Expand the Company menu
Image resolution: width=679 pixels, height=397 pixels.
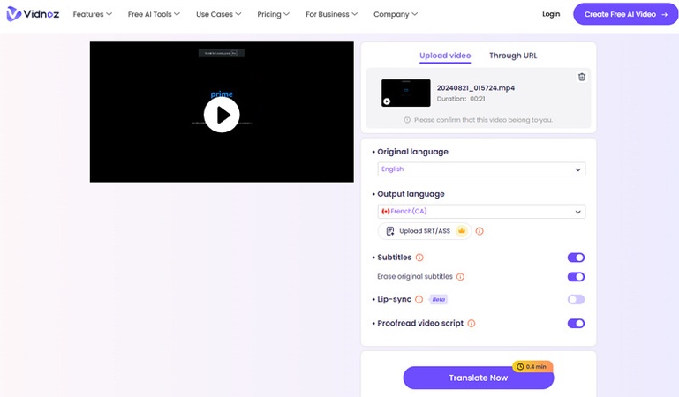coord(396,14)
